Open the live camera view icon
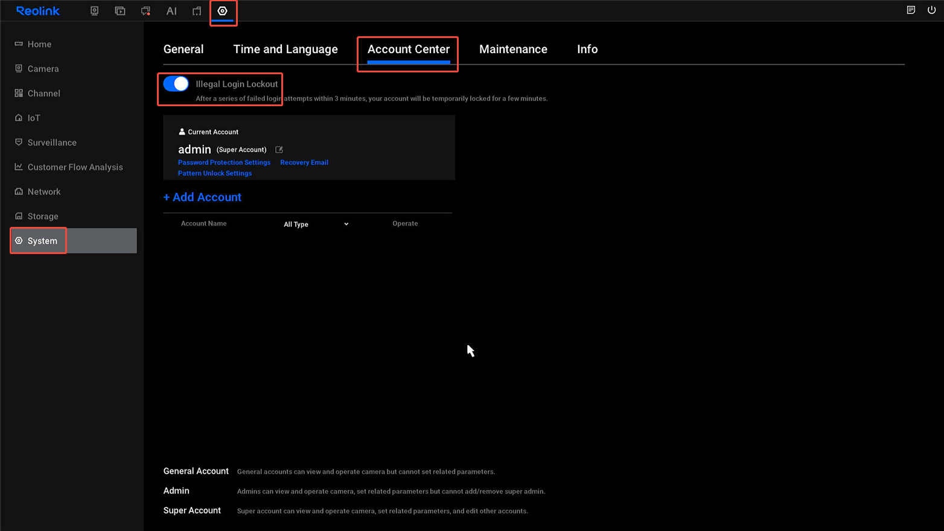The image size is (944, 531). [x=94, y=11]
